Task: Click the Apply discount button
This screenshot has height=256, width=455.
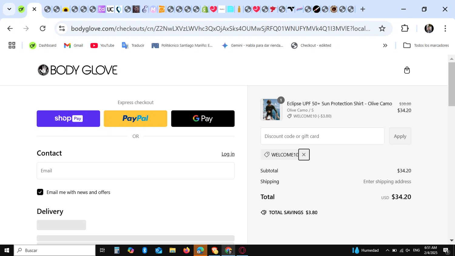Action: pos(400,136)
